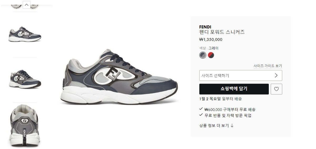The height and width of the screenshot is (149, 316).
Task: Click the 쇼핑백에 담기 button
Action: [234, 89]
